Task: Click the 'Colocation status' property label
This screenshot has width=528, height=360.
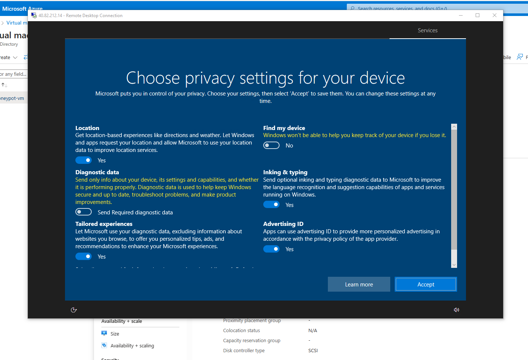Action: [x=241, y=330]
